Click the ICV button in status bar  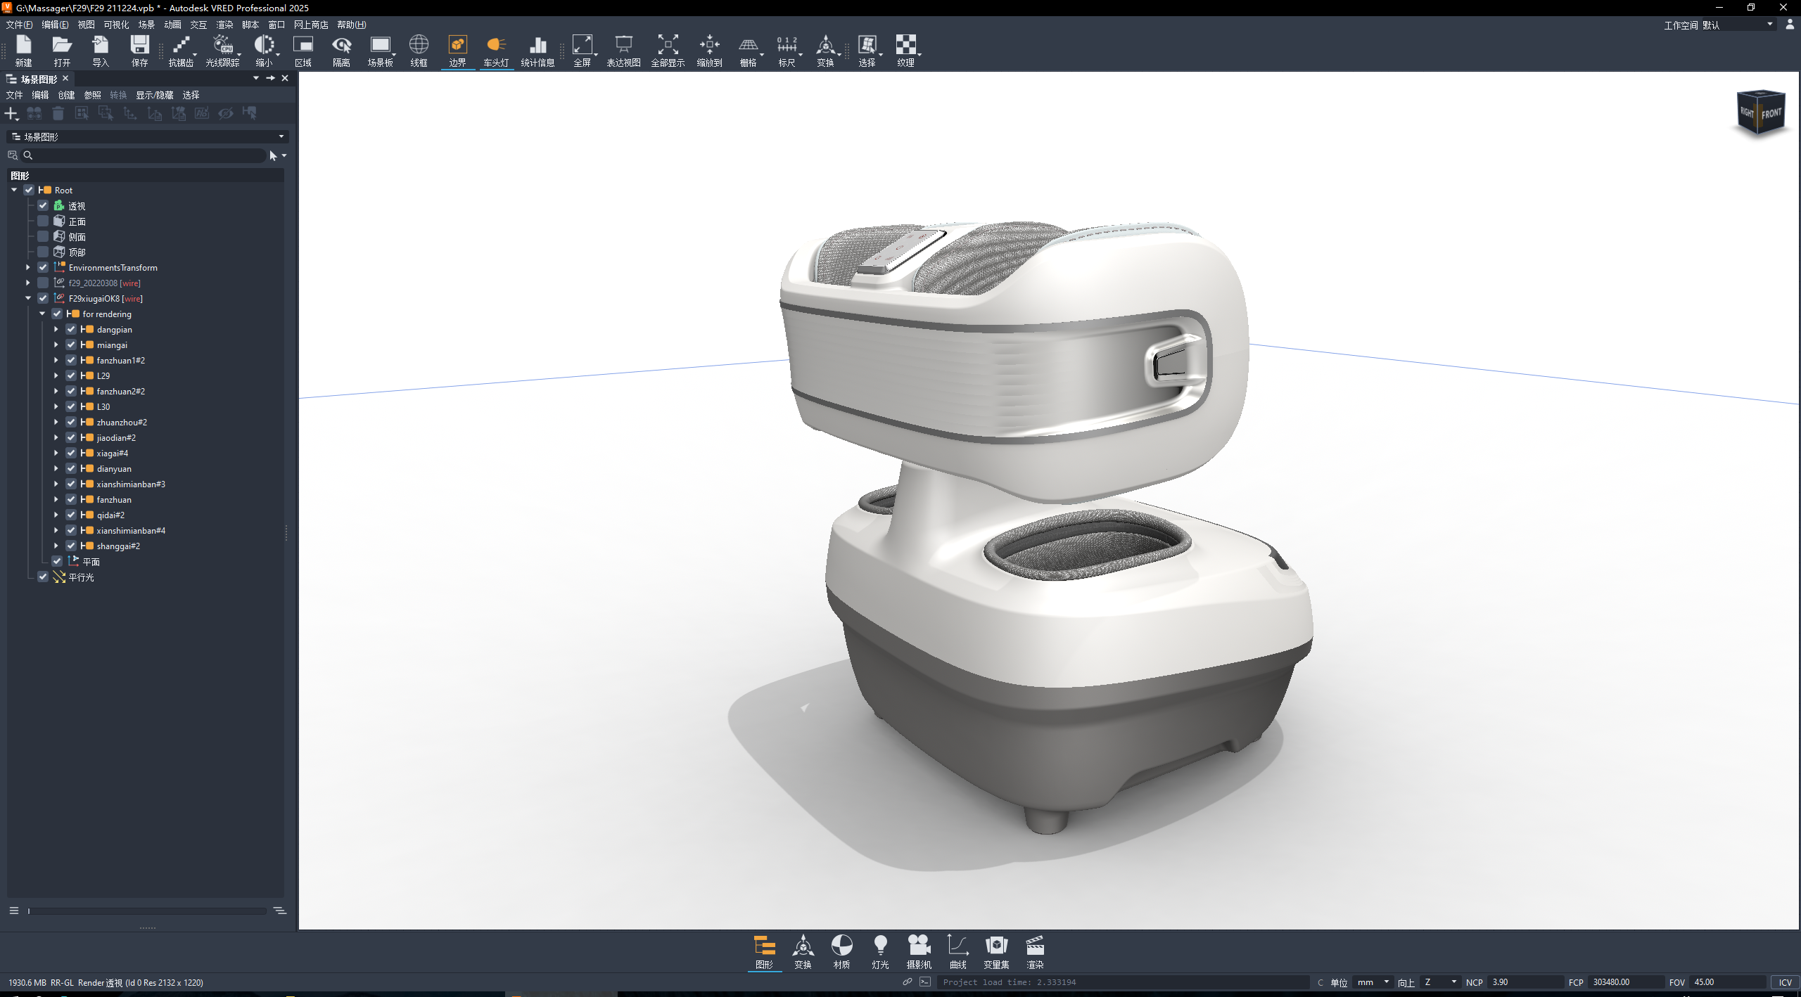(x=1785, y=982)
